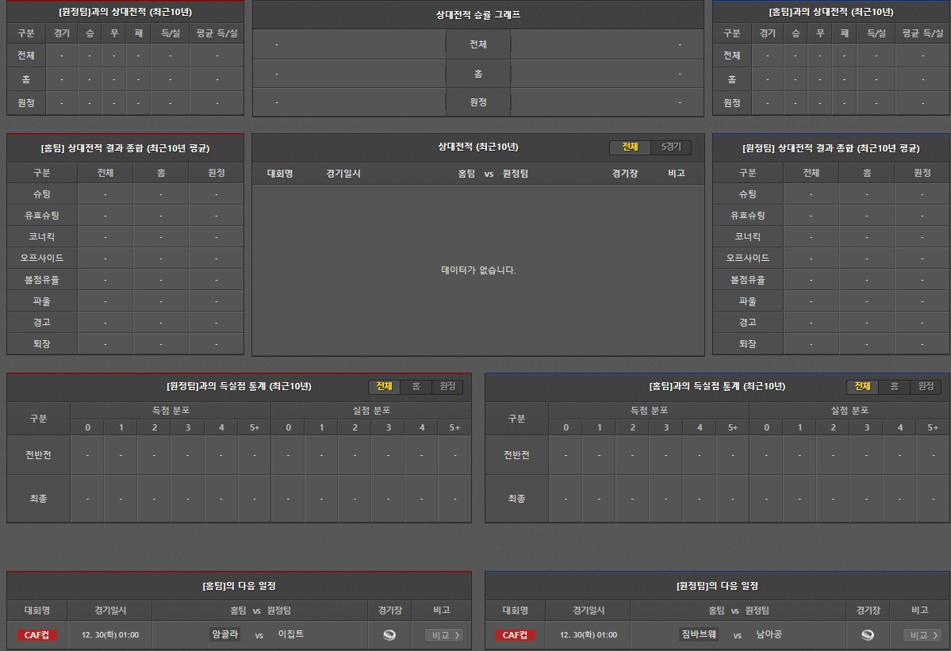Select 전체 filter in head-to-head records
This screenshot has height=651, width=951.
point(630,147)
